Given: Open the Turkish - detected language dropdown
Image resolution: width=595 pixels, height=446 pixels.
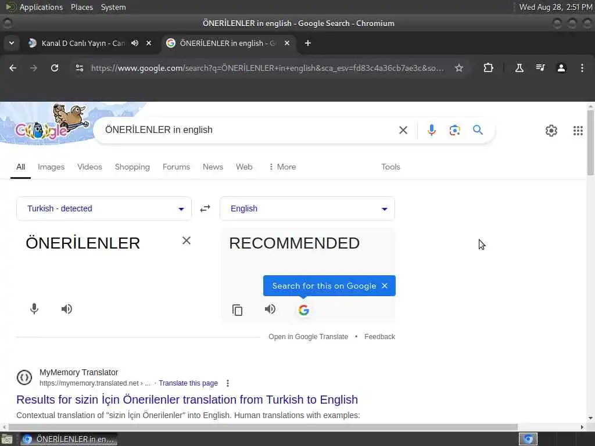Looking at the screenshot, I should coord(104,208).
